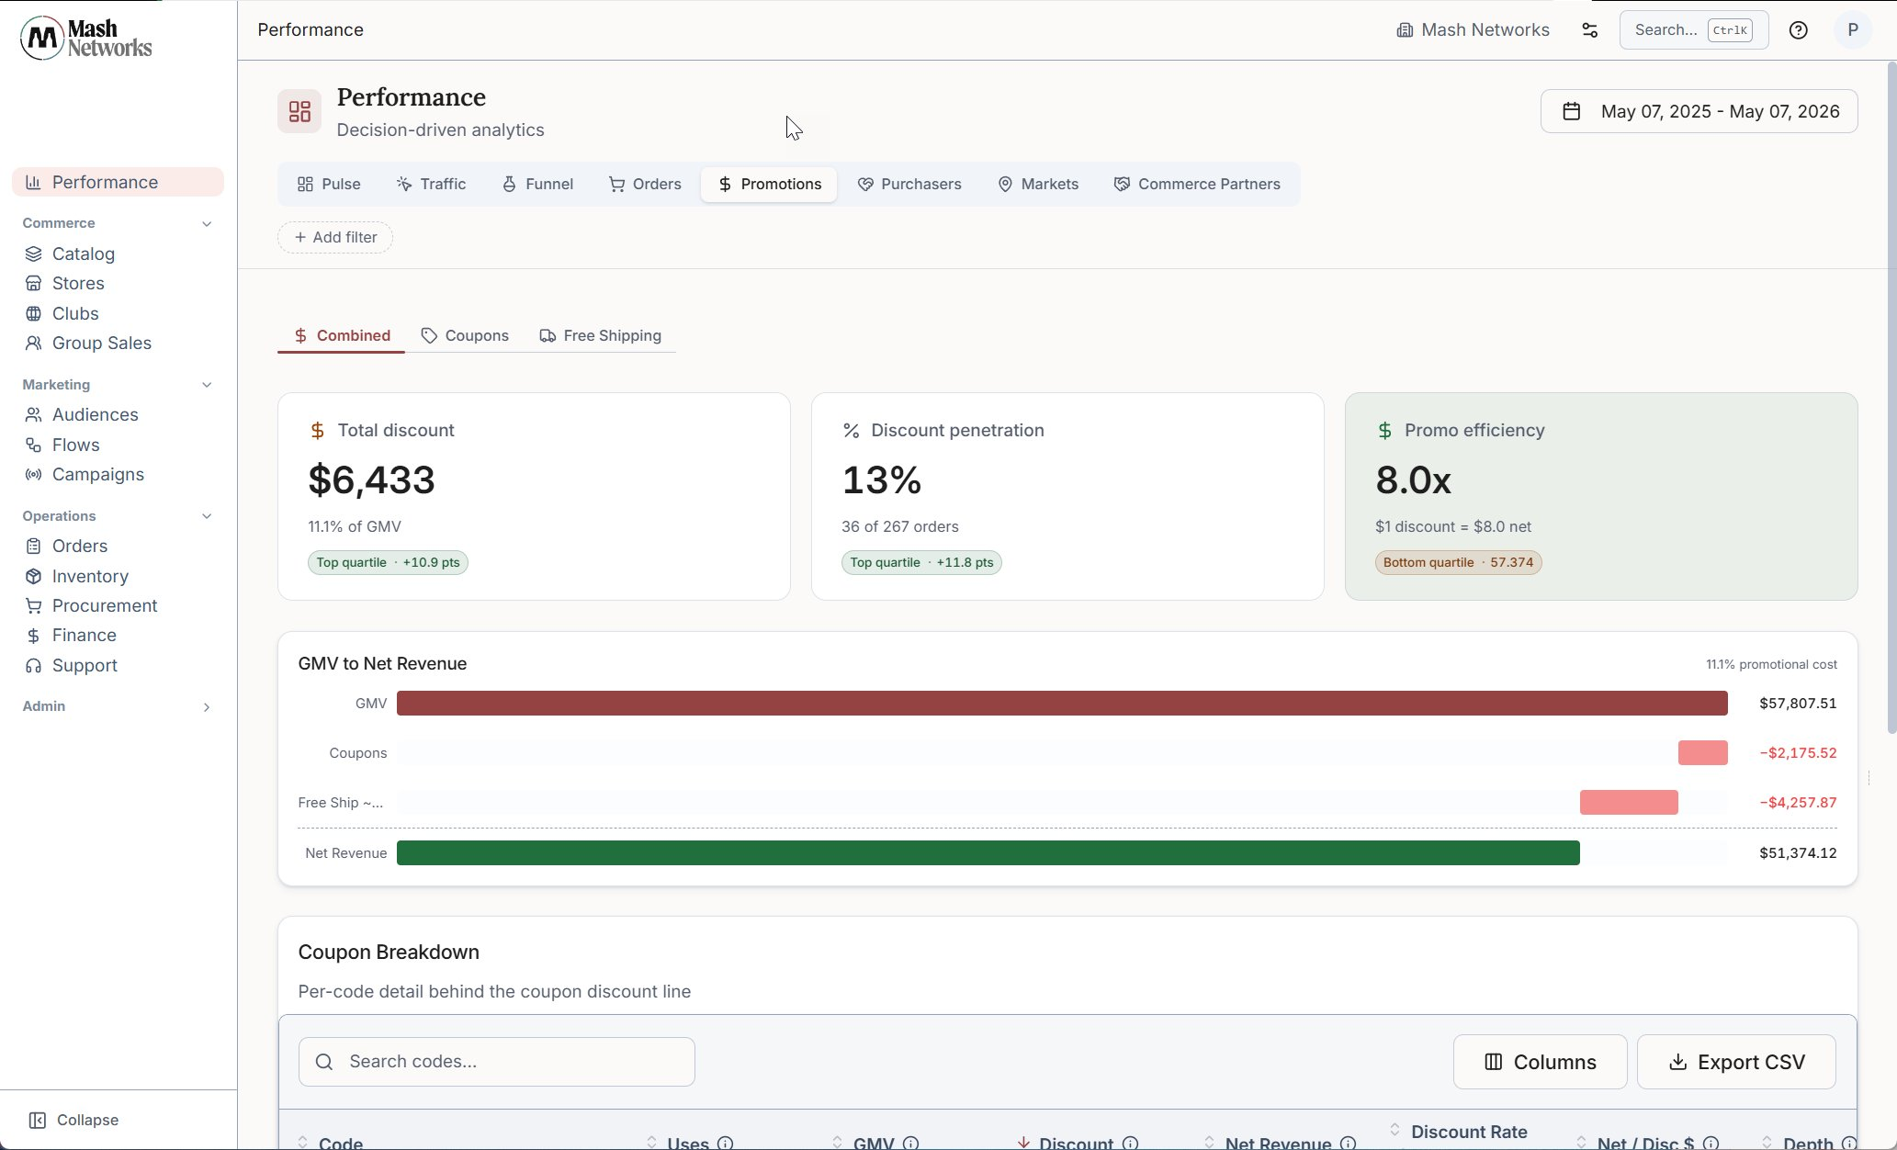Collapse the Commerce section
Viewport: 1897px width, 1150px height.
[207, 223]
